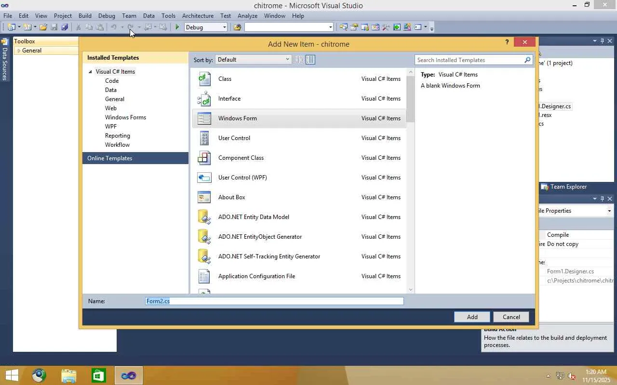Click the Add New Item toolbar icon
617x385 pixels.
27,27
